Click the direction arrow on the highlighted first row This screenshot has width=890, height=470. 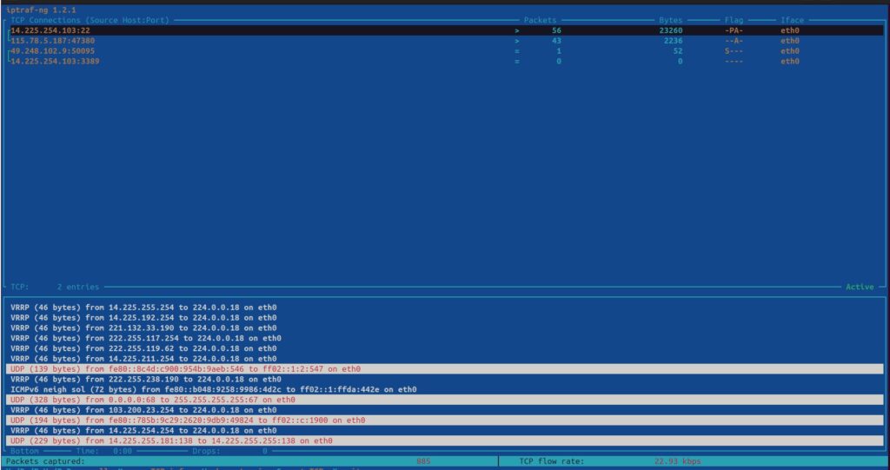tap(518, 30)
